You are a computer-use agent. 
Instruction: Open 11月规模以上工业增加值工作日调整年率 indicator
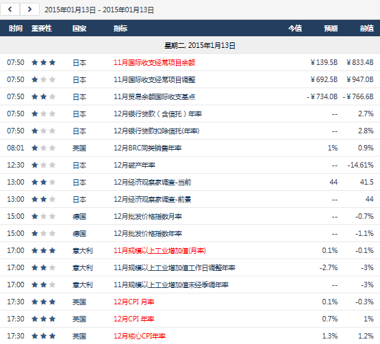(174, 267)
